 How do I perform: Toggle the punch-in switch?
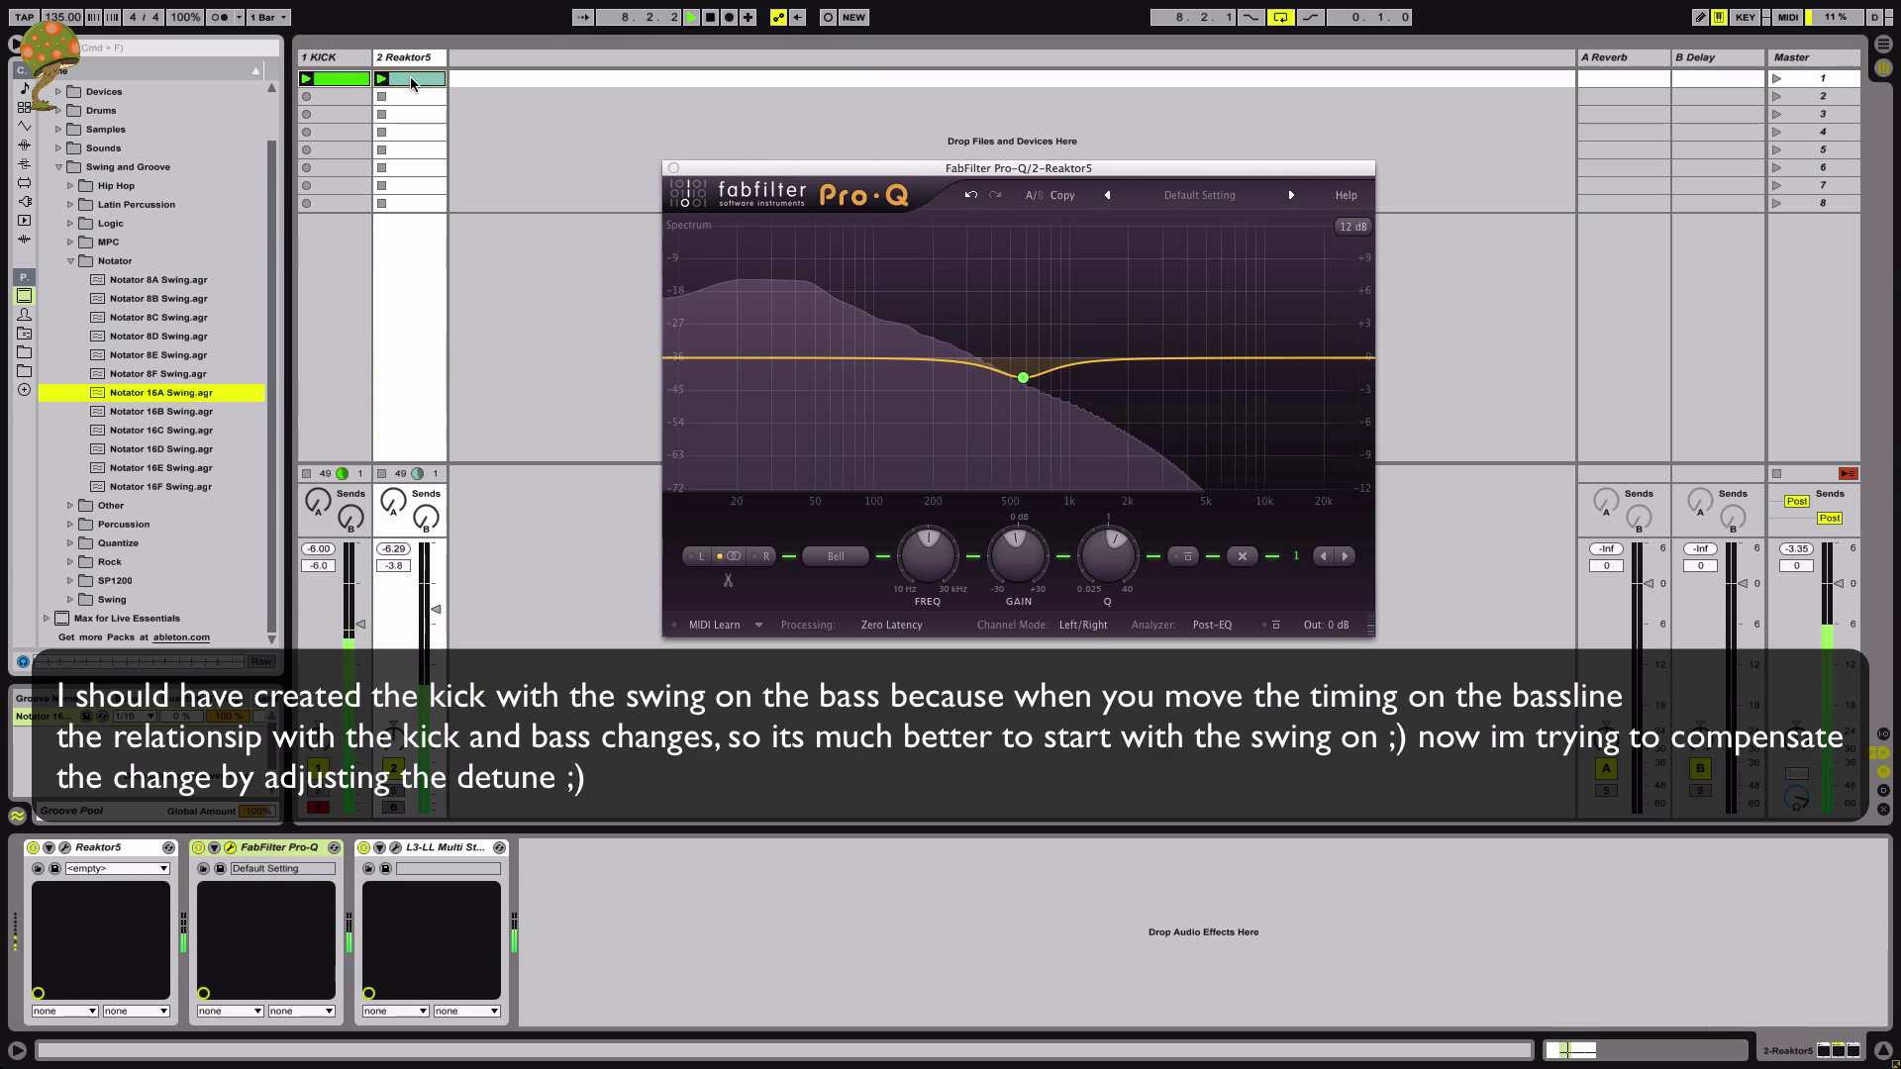(x=1251, y=17)
